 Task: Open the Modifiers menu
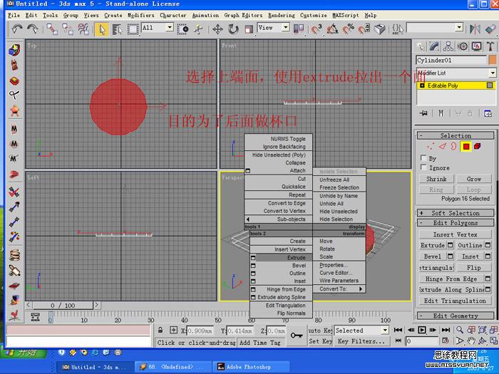(141, 15)
